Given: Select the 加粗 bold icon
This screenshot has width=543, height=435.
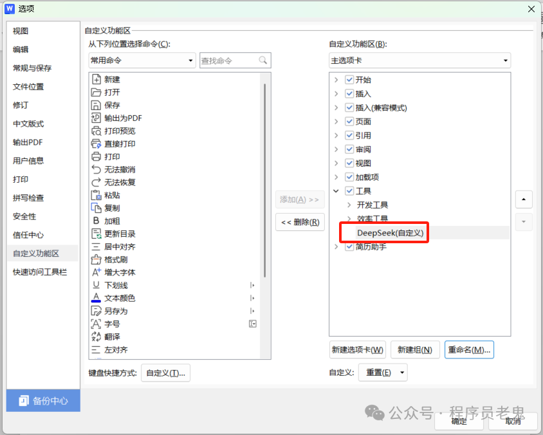Looking at the screenshot, I should point(96,221).
